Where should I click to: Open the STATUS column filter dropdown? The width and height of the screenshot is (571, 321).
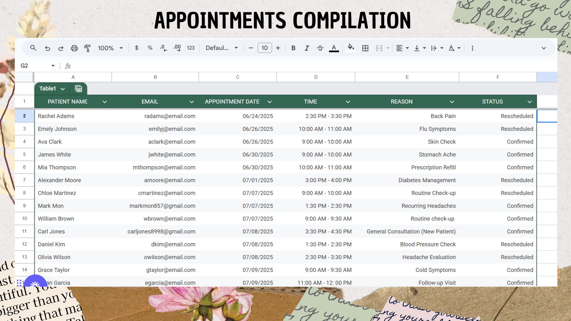[530, 102]
